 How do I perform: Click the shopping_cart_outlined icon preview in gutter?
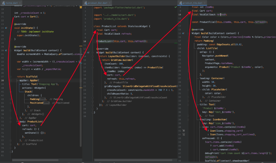(184, 135)
